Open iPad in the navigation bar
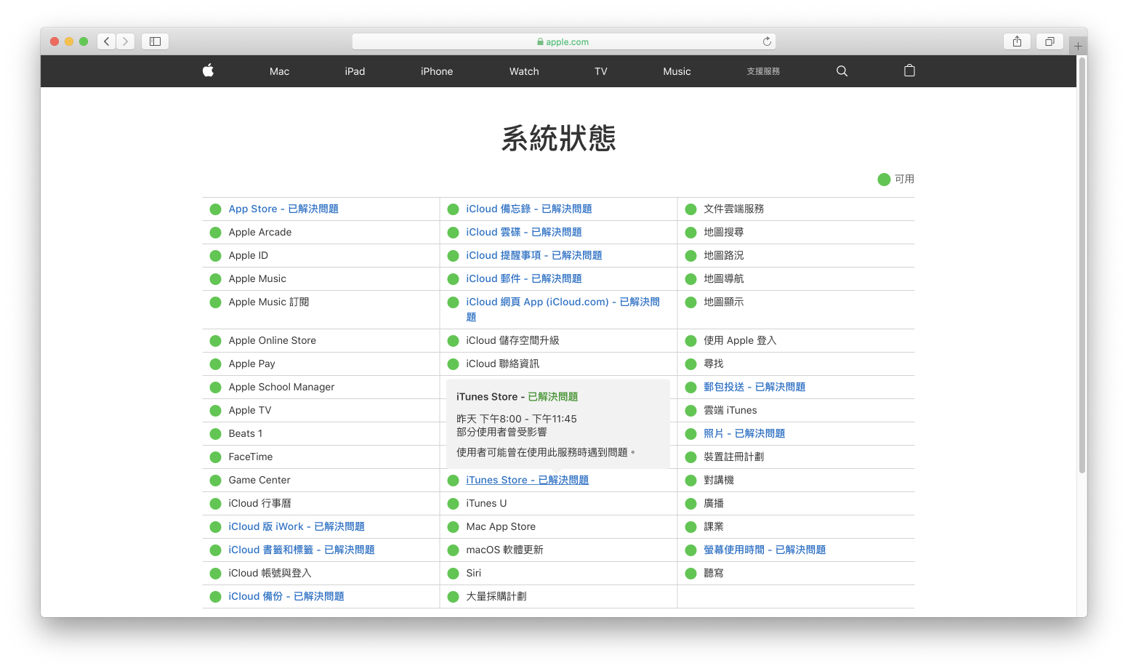This screenshot has width=1128, height=671. pos(355,71)
